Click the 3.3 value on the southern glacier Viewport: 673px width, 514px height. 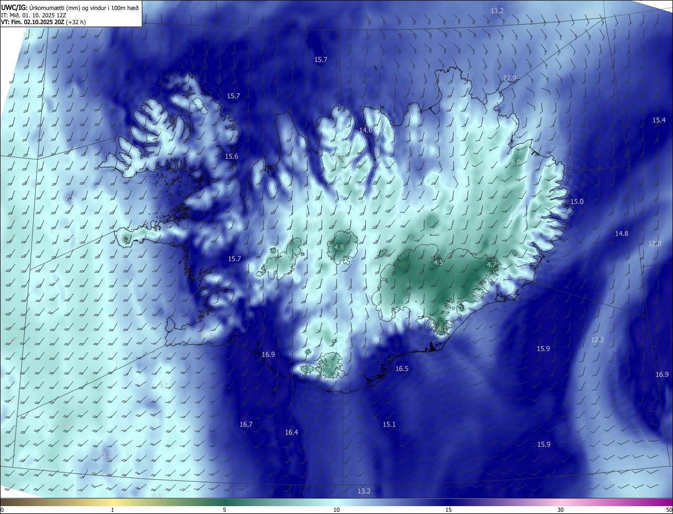tap(326, 365)
